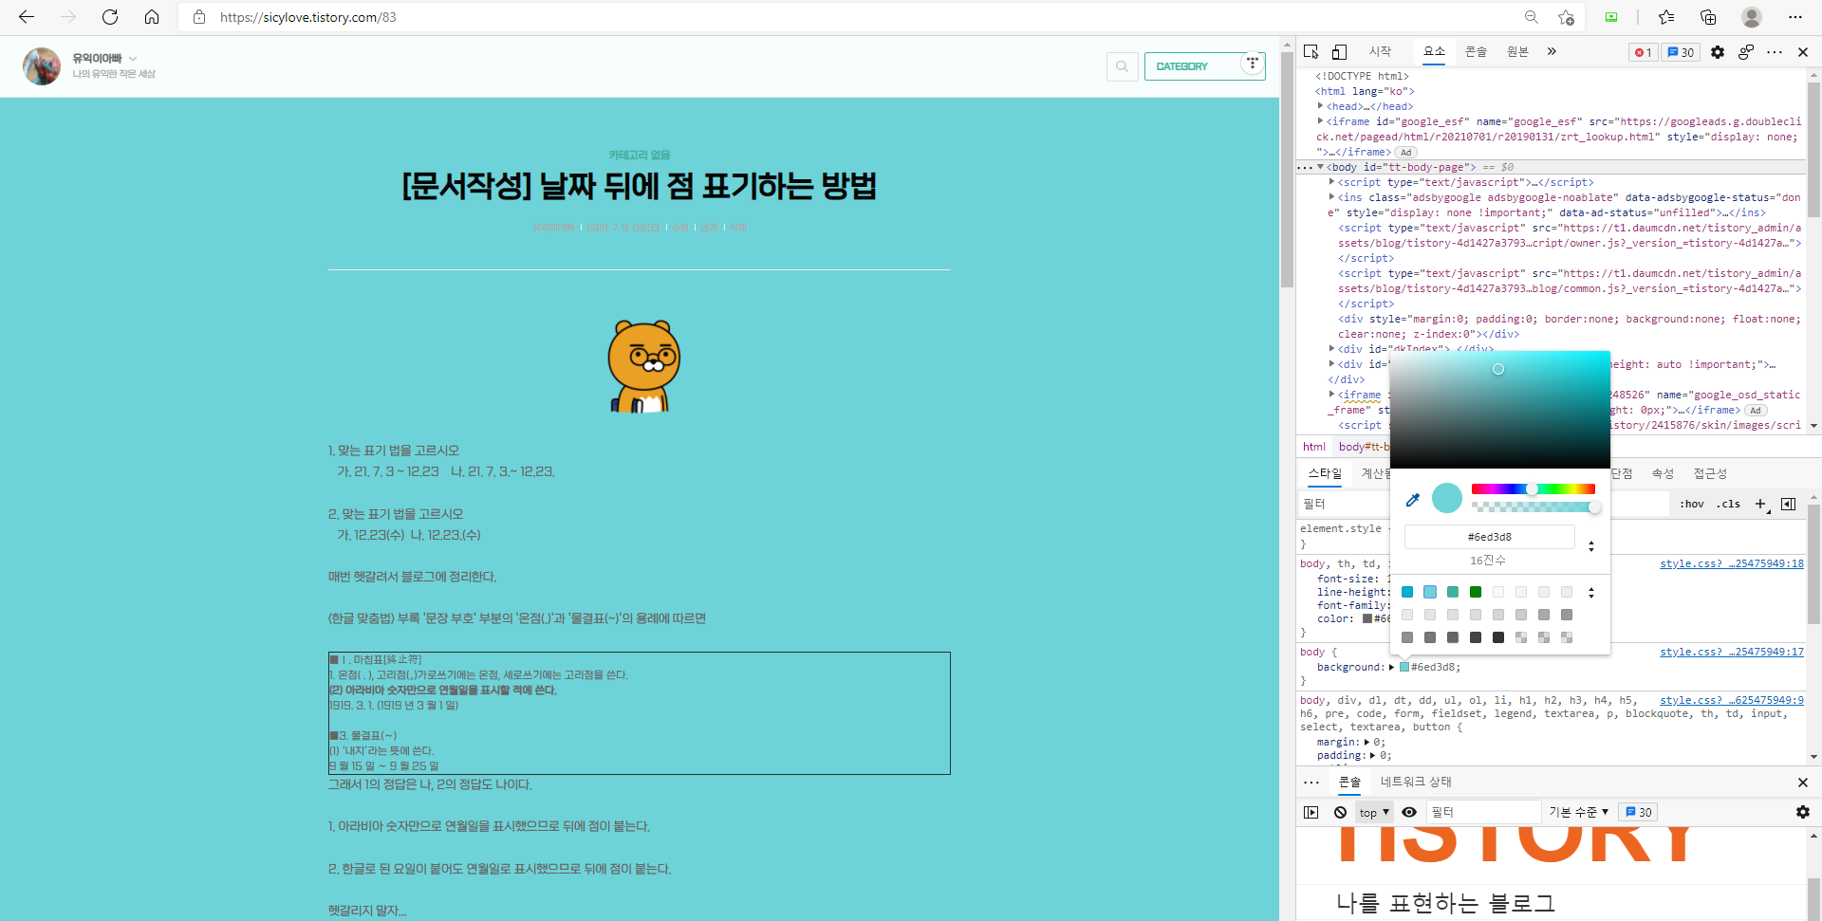Activate the inspect element picker in DevTools

coord(1311,51)
